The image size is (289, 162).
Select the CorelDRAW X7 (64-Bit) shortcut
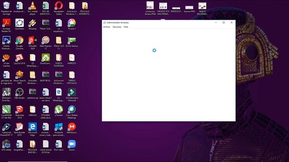click(6, 112)
